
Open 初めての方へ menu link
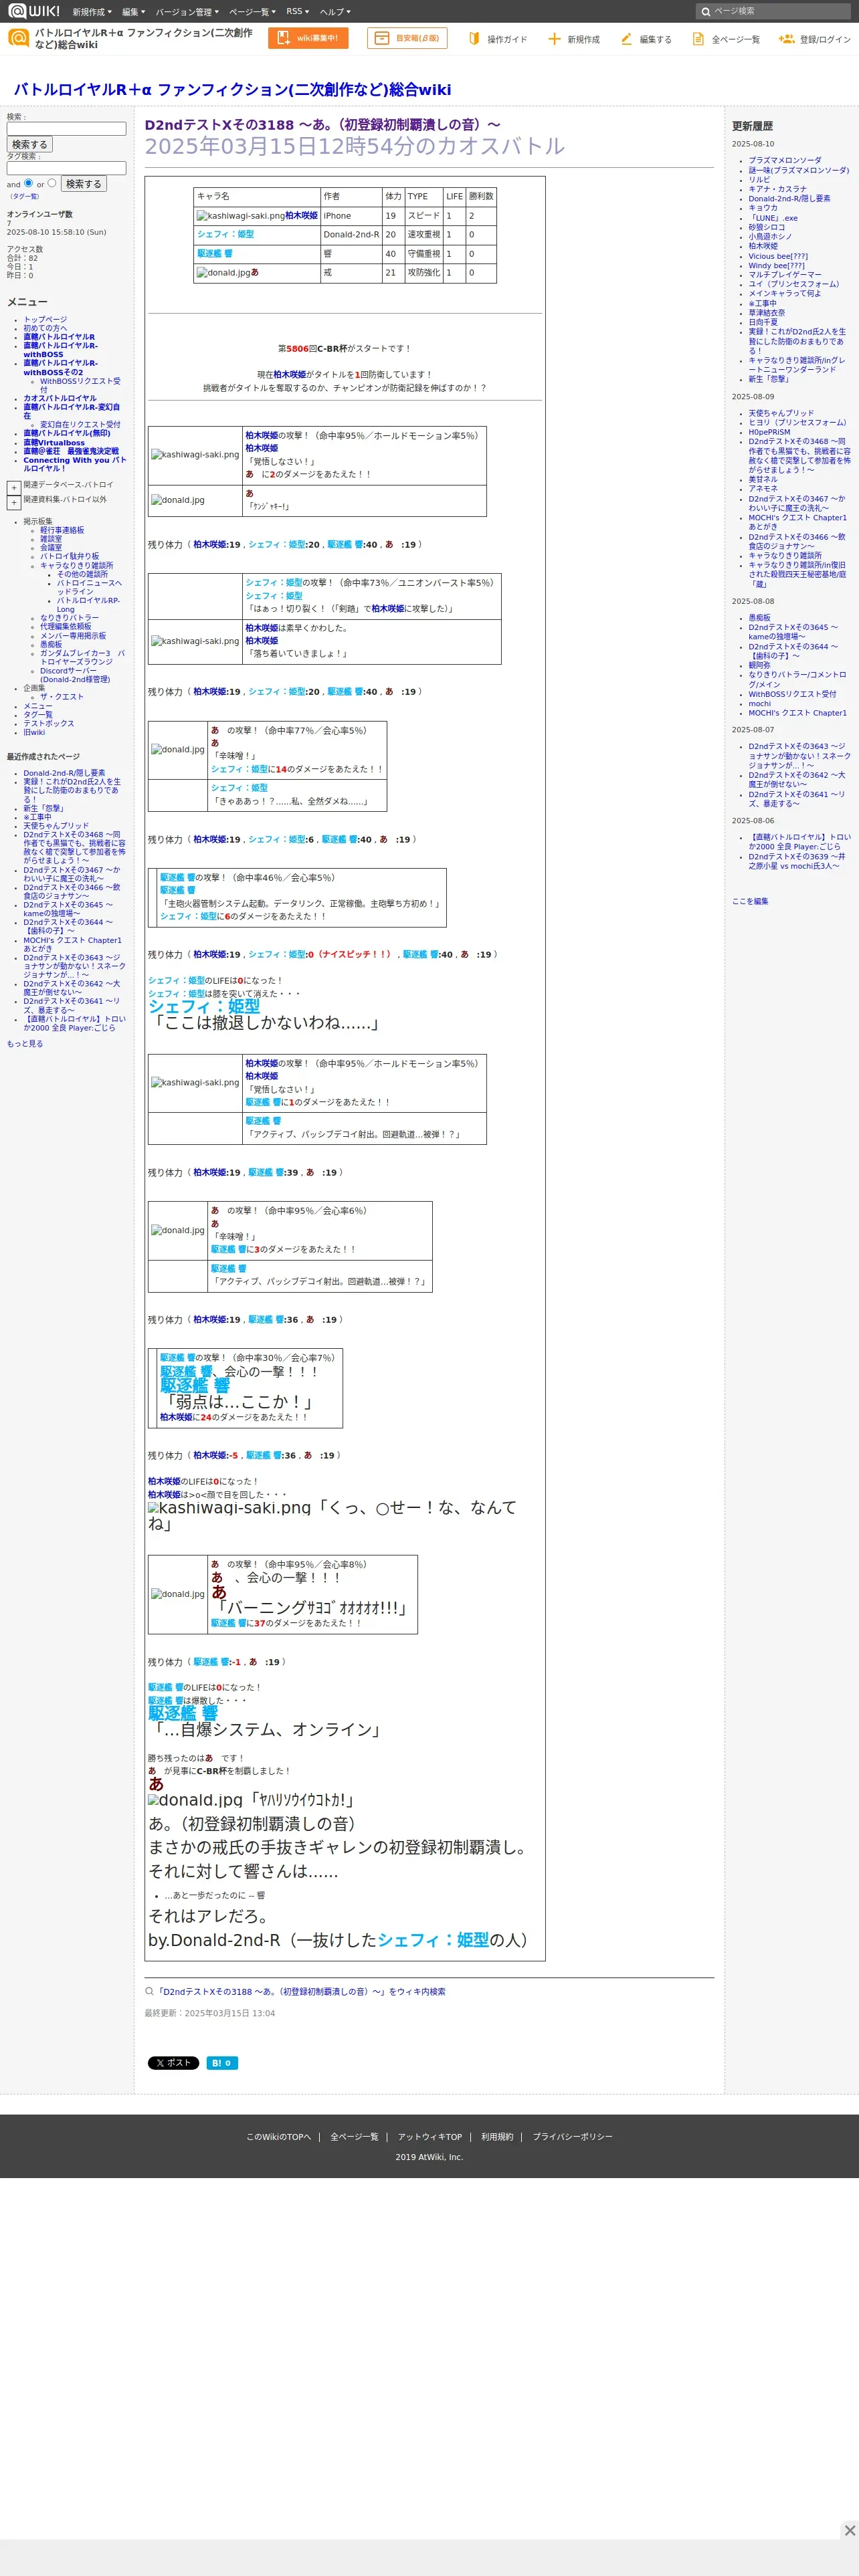click(45, 328)
